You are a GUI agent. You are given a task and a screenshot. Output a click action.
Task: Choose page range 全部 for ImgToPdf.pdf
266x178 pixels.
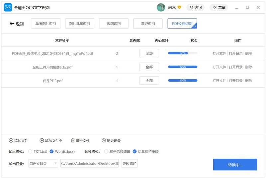149,53
